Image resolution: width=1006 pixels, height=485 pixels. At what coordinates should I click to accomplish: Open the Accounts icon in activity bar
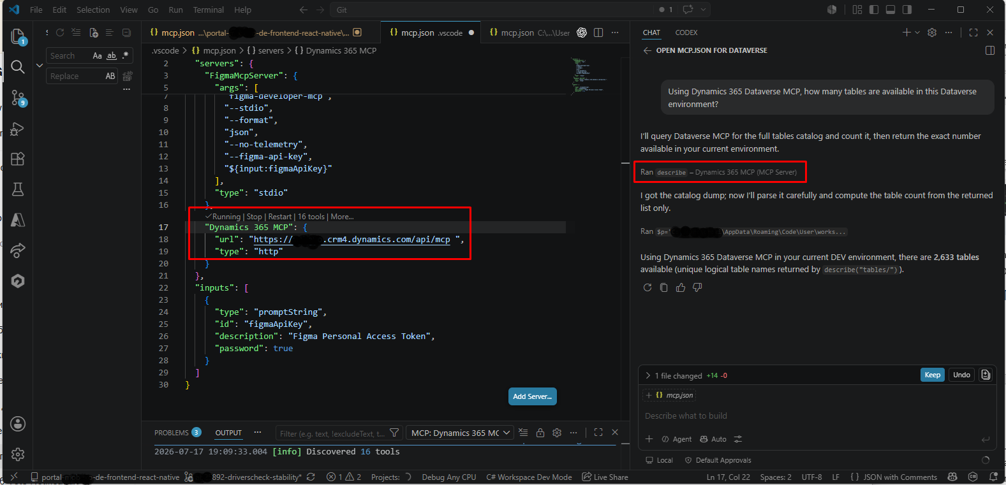[x=18, y=424]
